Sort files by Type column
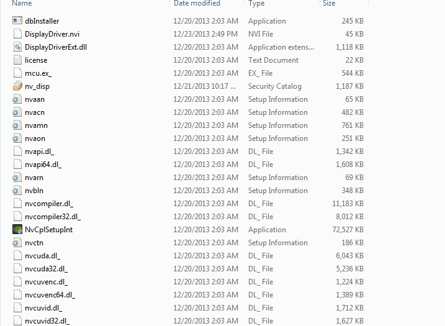 click(256, 4)
